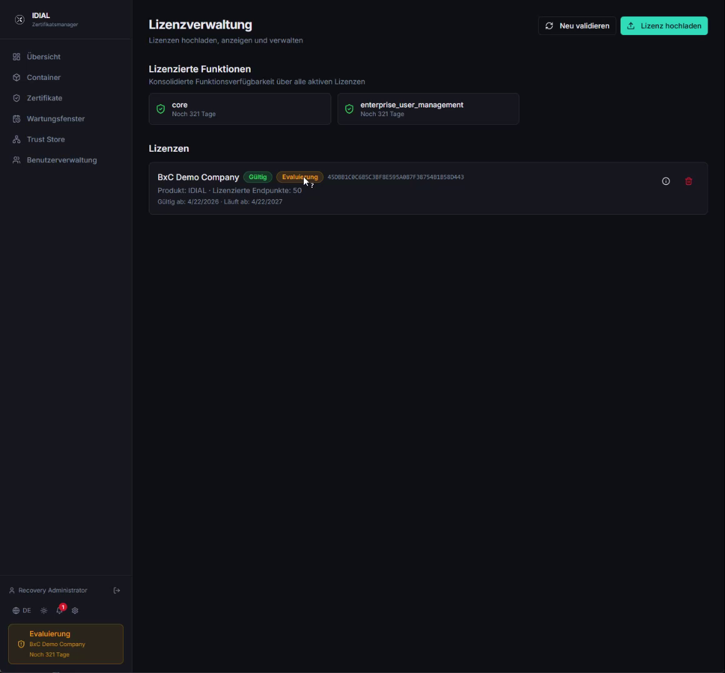Viewport: 725px width, 673px height.
Task: Click the user icon beside Recovery Administrator
Action: [12, 591]
